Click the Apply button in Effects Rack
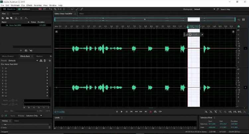The height and width of the screenshot is (134, 249). (13, 116)
